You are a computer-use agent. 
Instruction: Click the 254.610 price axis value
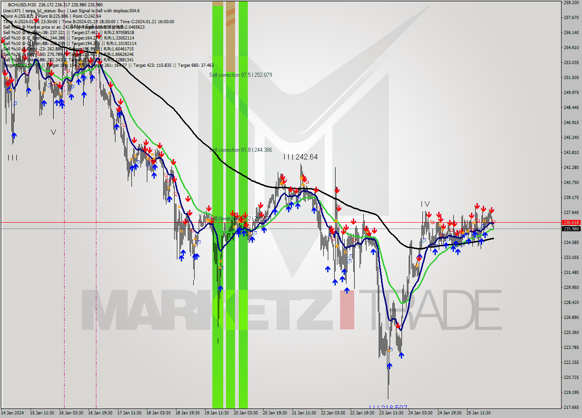pos(571,47)
